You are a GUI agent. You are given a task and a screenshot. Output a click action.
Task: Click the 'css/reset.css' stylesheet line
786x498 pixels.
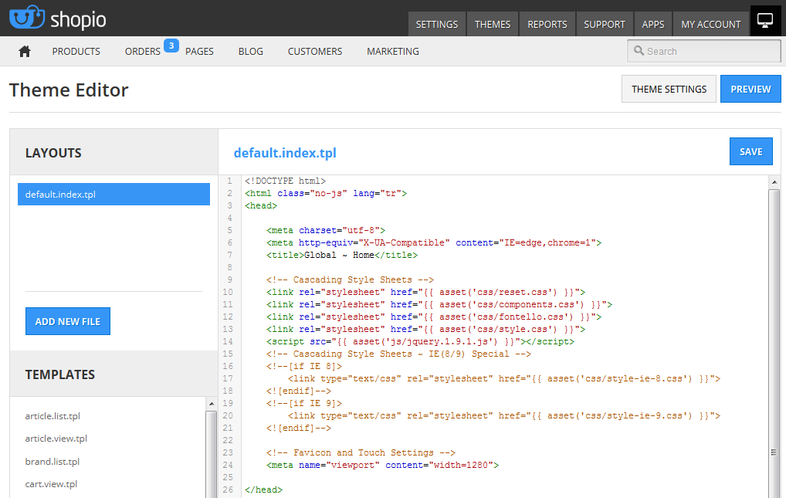pyautogui.click(x=425, y=293)
